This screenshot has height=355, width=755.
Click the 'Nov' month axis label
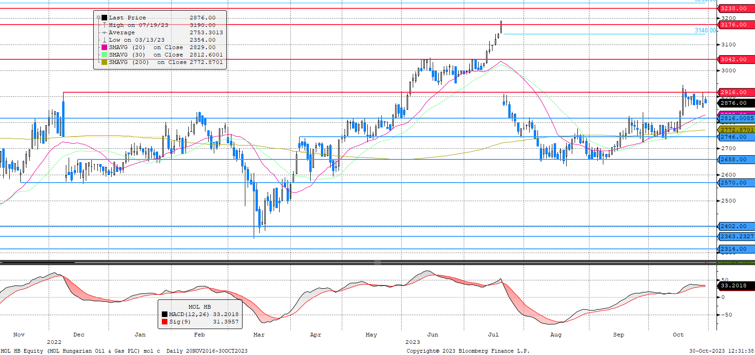point(19,335)
